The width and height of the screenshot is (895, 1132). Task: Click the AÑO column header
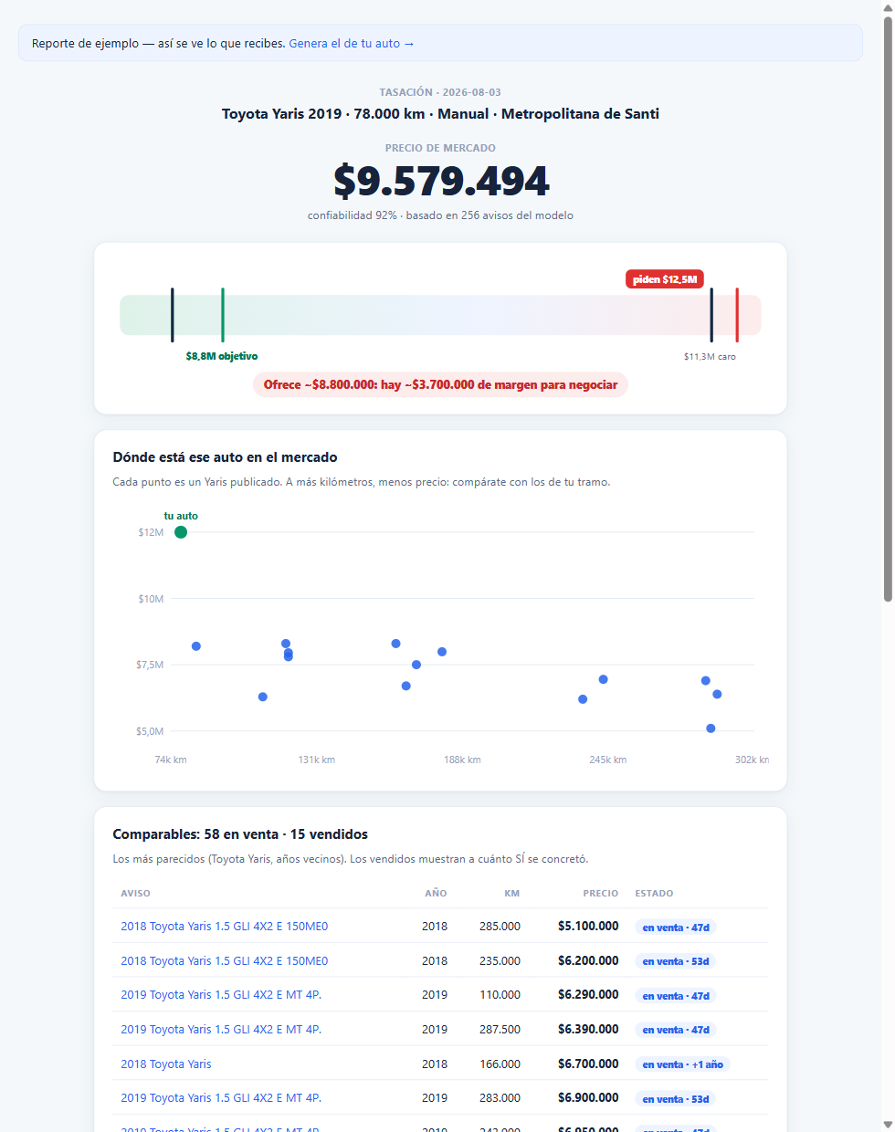pos(436,893)
